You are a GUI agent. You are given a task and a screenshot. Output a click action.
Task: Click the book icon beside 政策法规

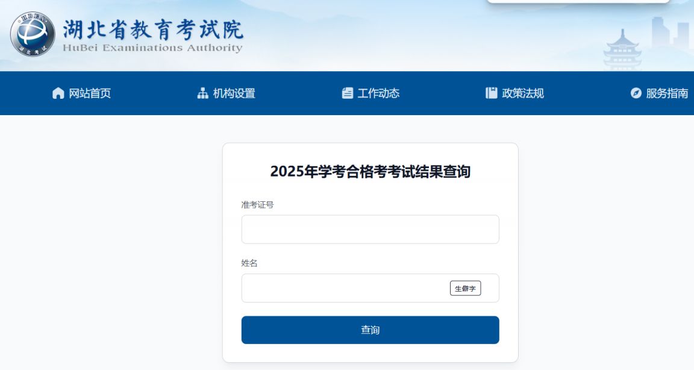[492, 93]
